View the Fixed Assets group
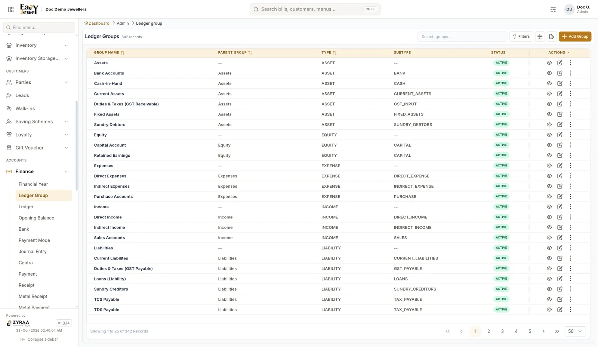The width and height of the screenshot is (598, 347). pyautogui.click(x=549, y=114)
